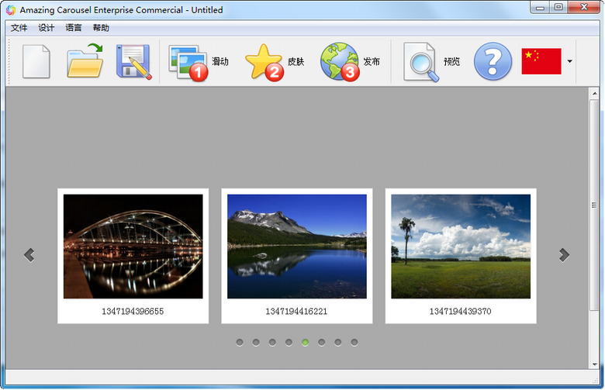
Task: Open the 文件 menu
Action: (x=19, y=28)
